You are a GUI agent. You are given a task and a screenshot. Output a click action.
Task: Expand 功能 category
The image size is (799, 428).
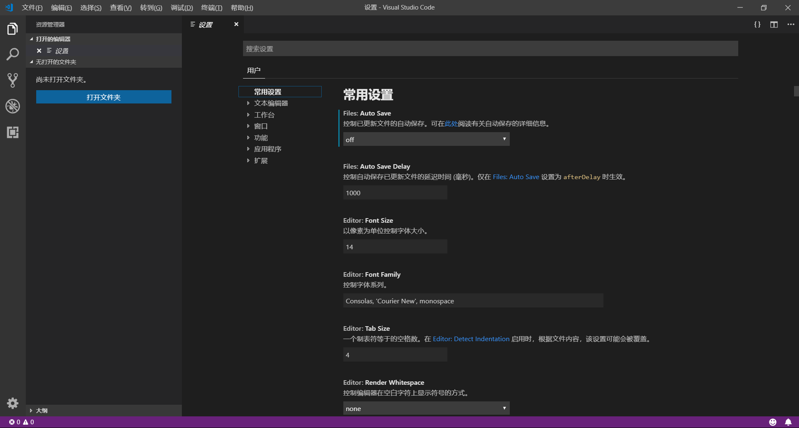[x=261, y=138]
